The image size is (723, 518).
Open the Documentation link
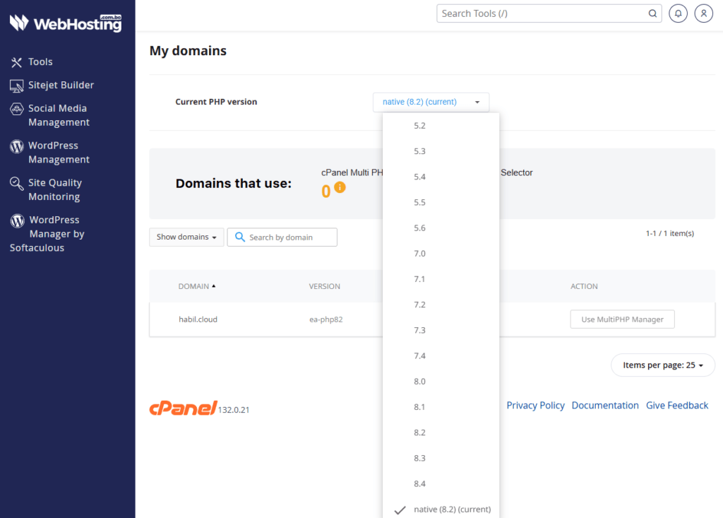(x=605, y=406)
